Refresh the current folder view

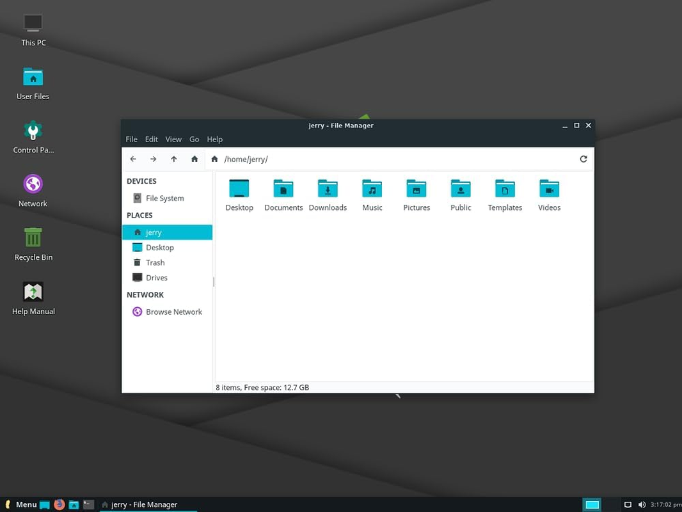click(x=583, y=159)
